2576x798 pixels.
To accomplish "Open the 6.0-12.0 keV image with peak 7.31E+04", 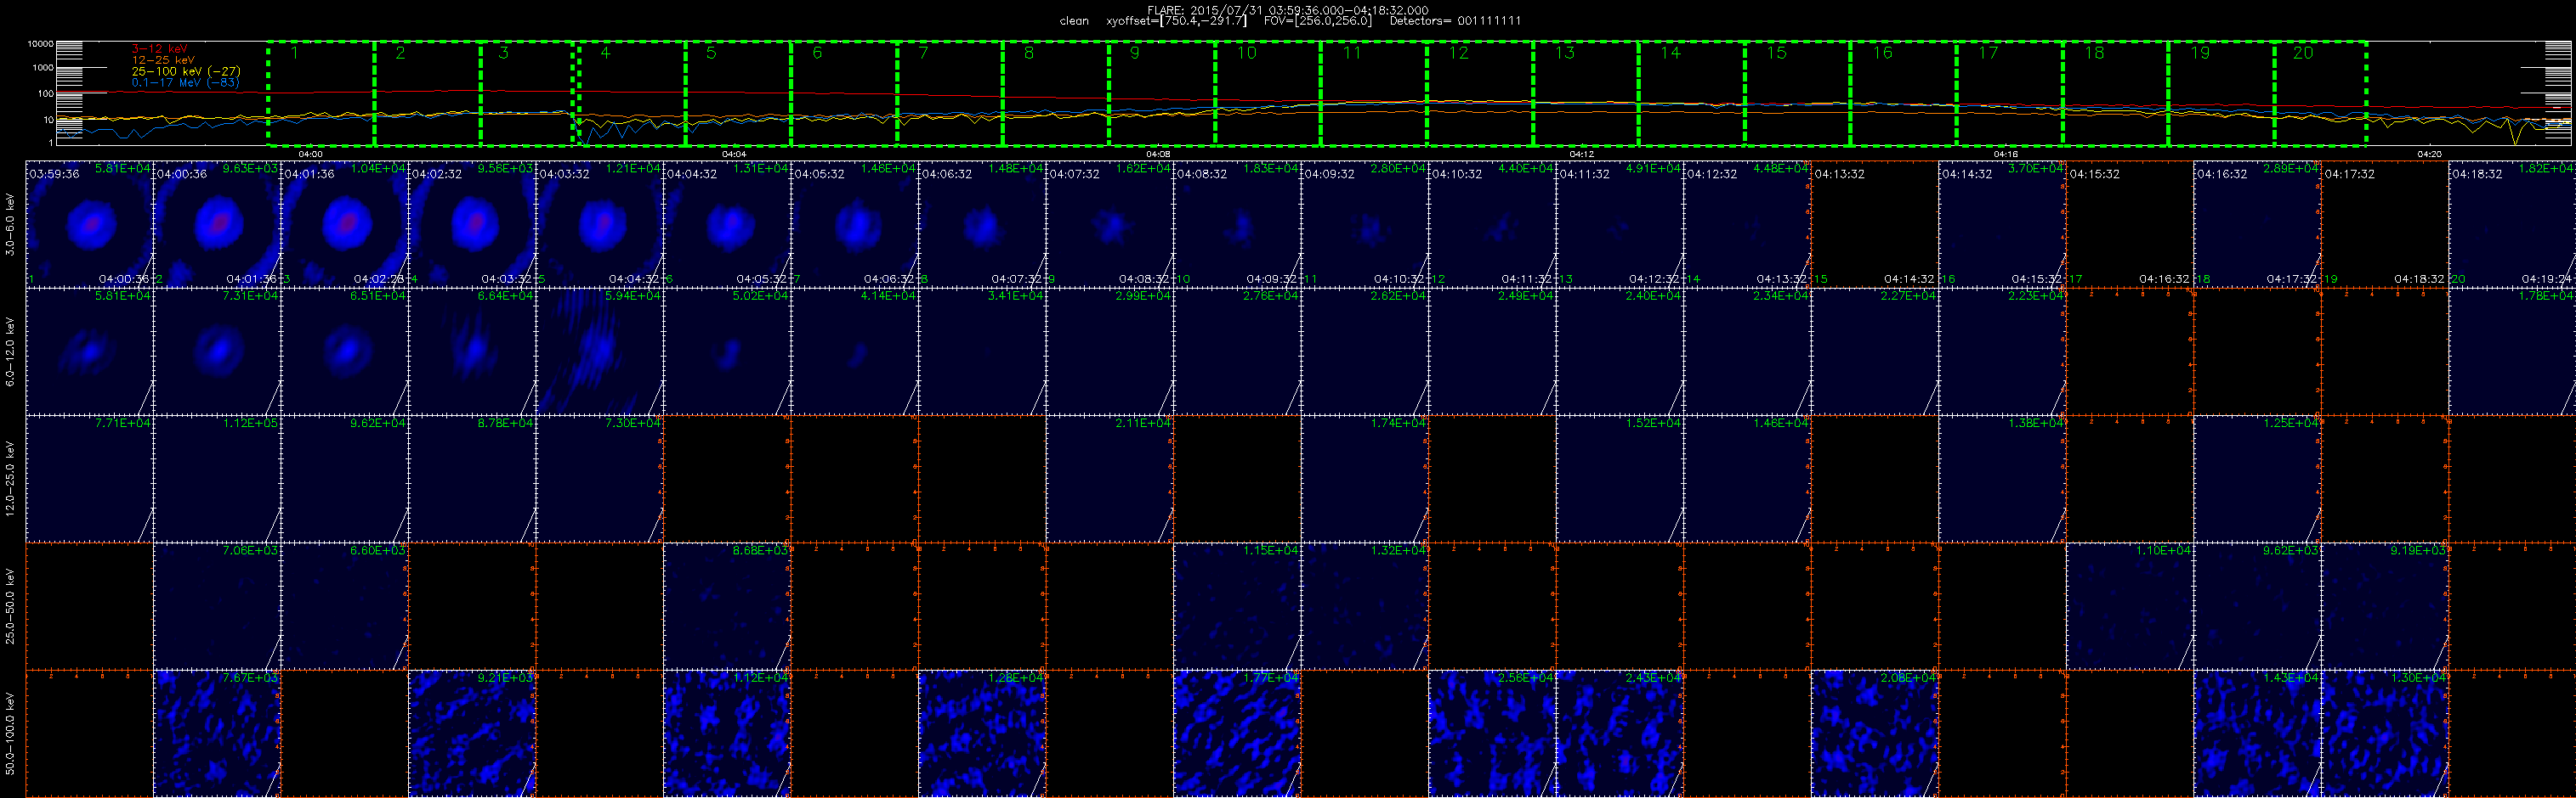I will (217, 351).
